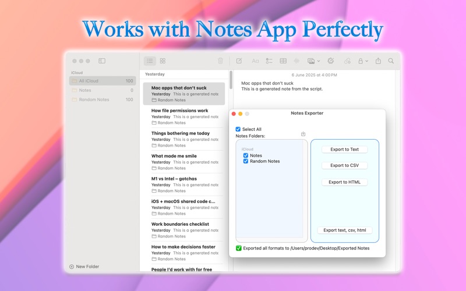Insert a checklist
The image size is (466, 291).
(269, 61)
